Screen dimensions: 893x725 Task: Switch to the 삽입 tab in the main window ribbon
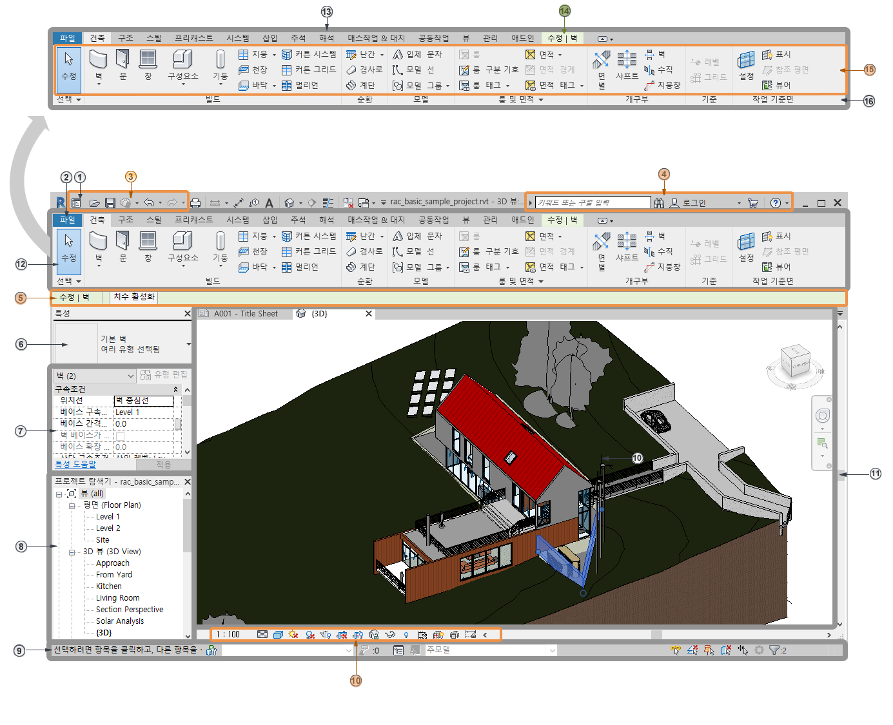[x=270, y=220]
